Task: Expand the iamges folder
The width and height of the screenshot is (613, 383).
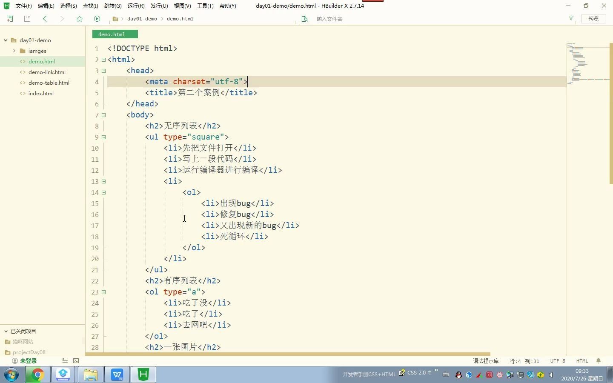Action: tap(14, 51)
